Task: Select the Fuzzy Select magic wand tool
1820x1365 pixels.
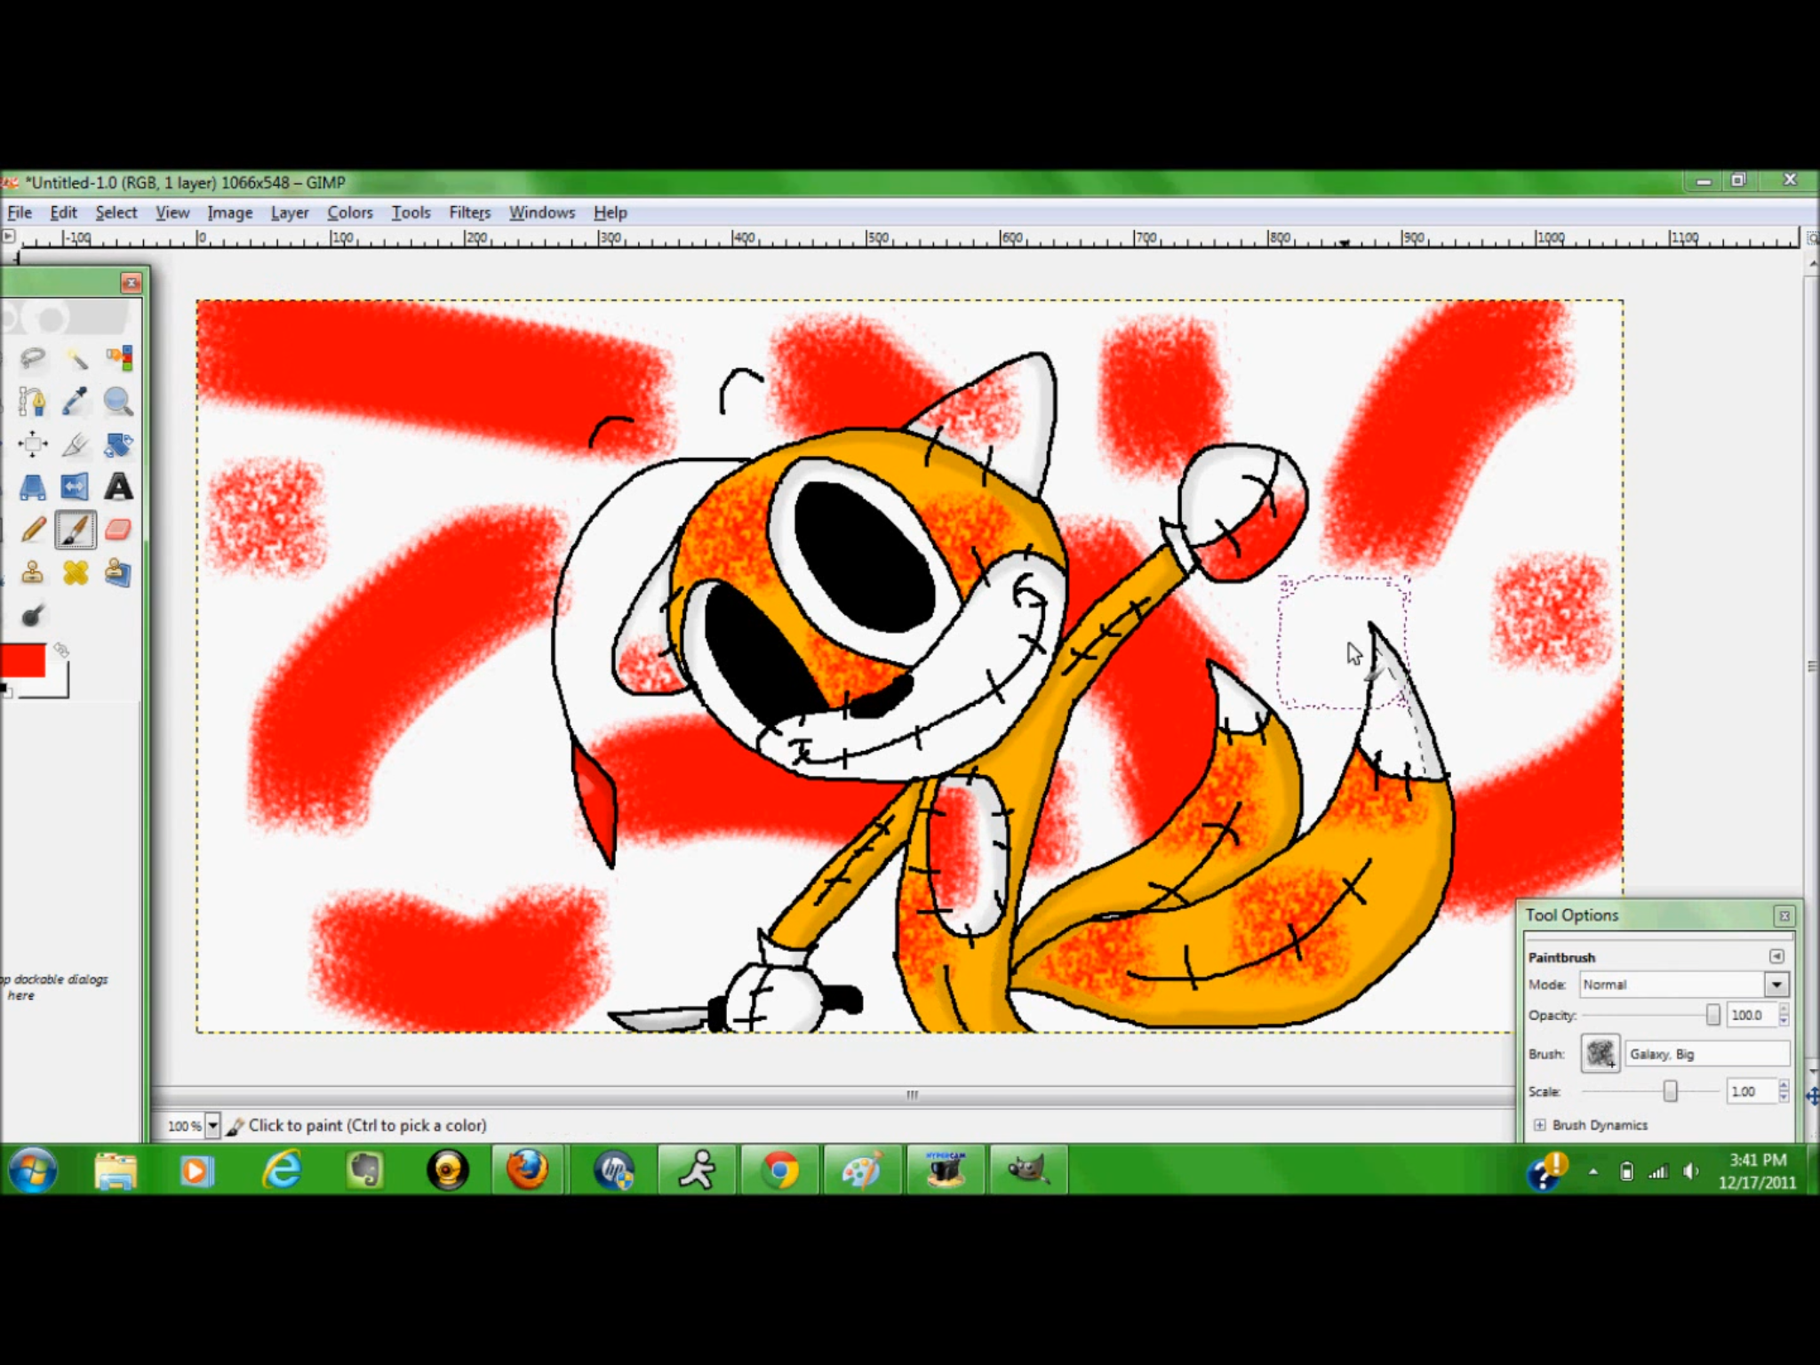Action: 76,358
